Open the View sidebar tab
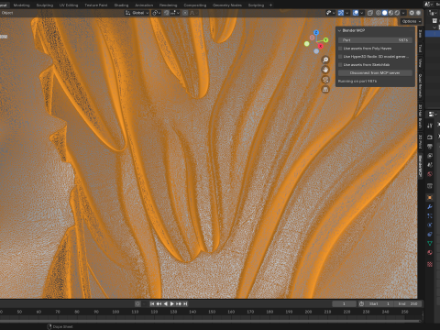 pos(420,62)
